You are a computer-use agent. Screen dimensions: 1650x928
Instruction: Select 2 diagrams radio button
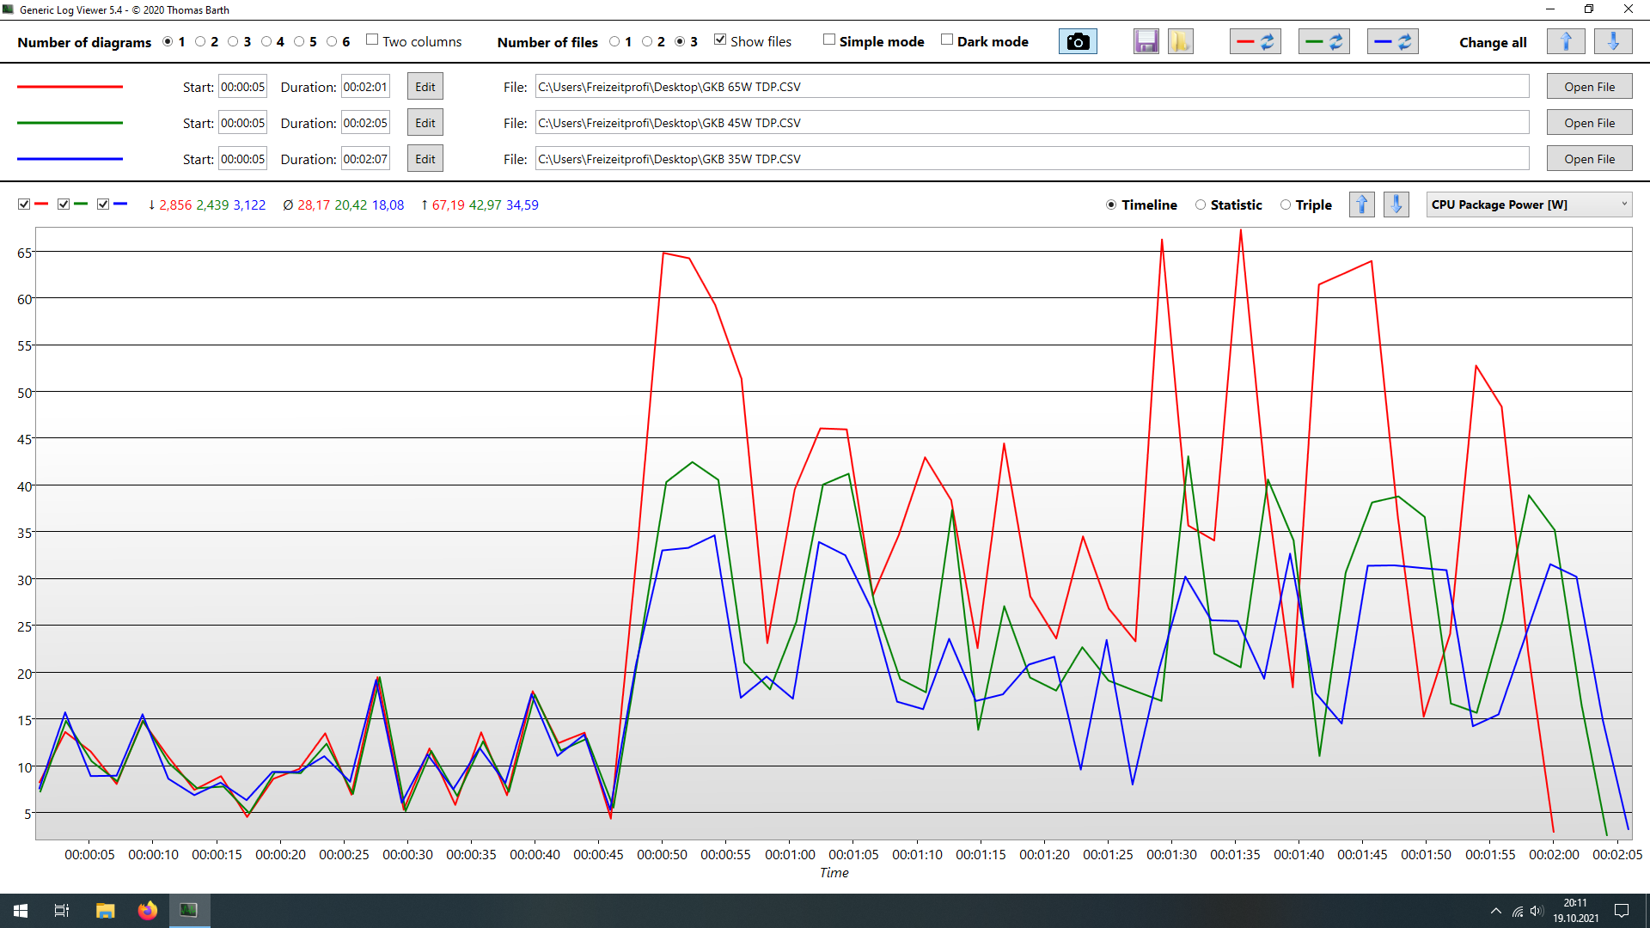coord(200,41)
